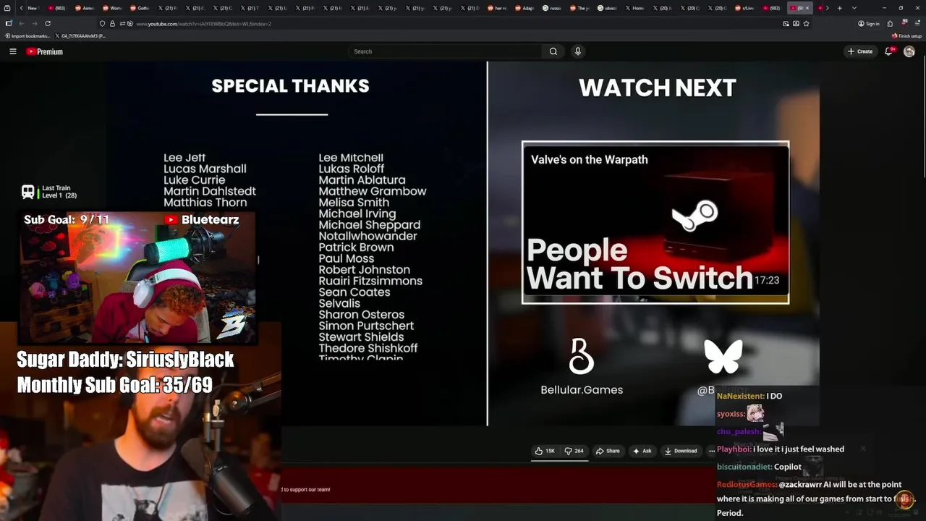
Task: Open the Bellular.Games end-screen link
Action: tap(582, 367)
